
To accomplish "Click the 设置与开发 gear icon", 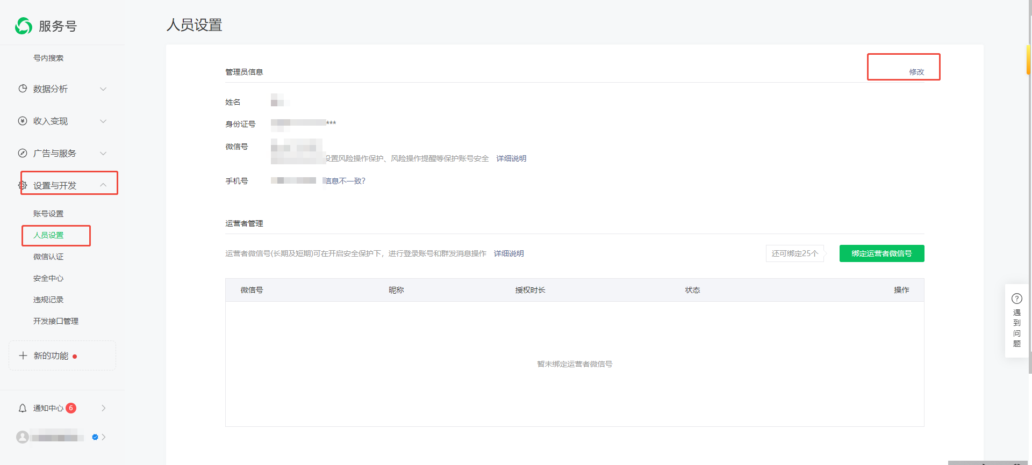I will (x=23, y=185).
